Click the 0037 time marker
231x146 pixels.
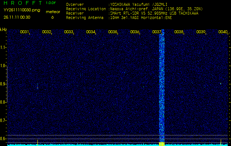pos(157,32)
